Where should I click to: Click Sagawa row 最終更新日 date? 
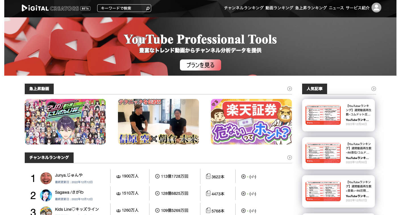coord(74,199)
